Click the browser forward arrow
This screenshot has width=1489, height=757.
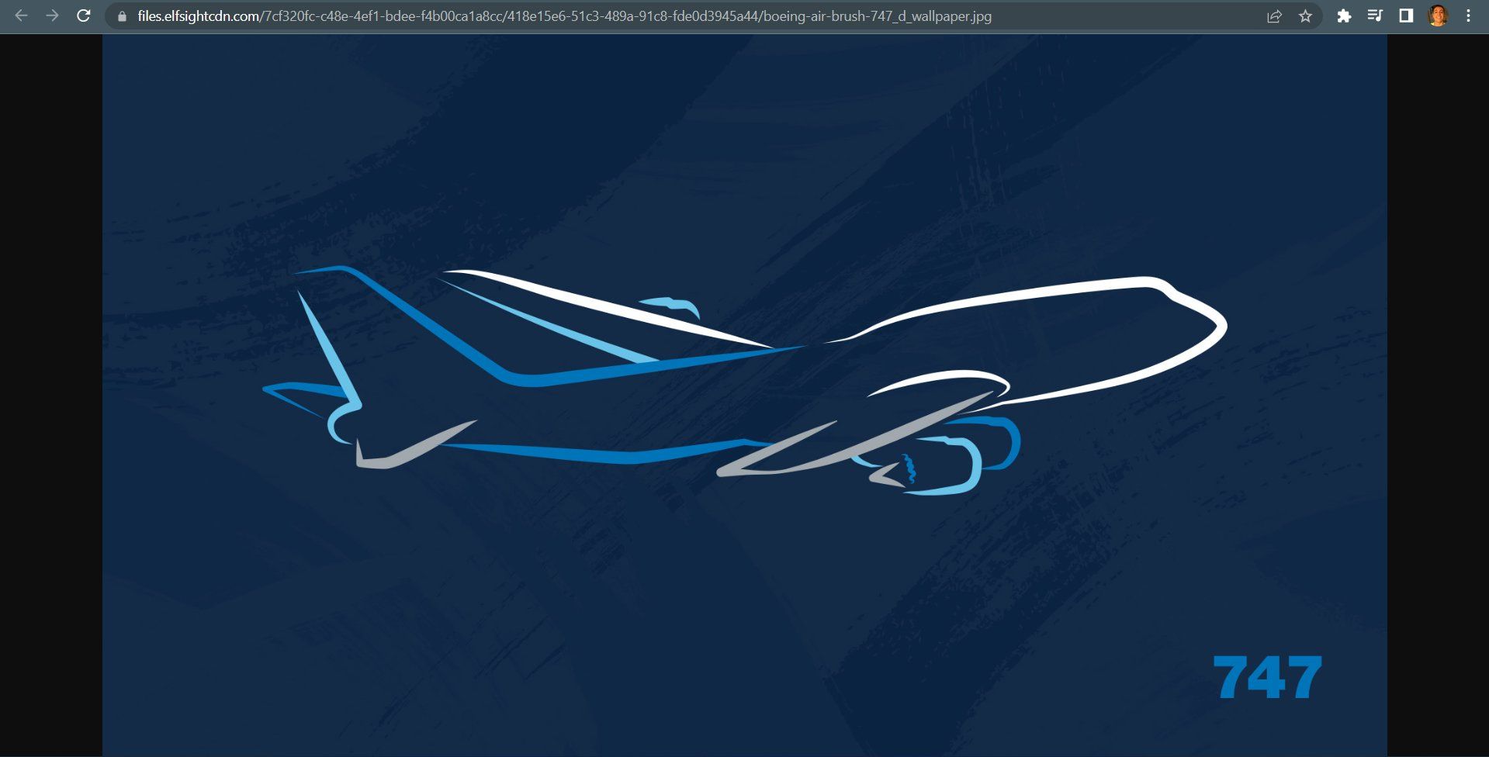point(52,16)
